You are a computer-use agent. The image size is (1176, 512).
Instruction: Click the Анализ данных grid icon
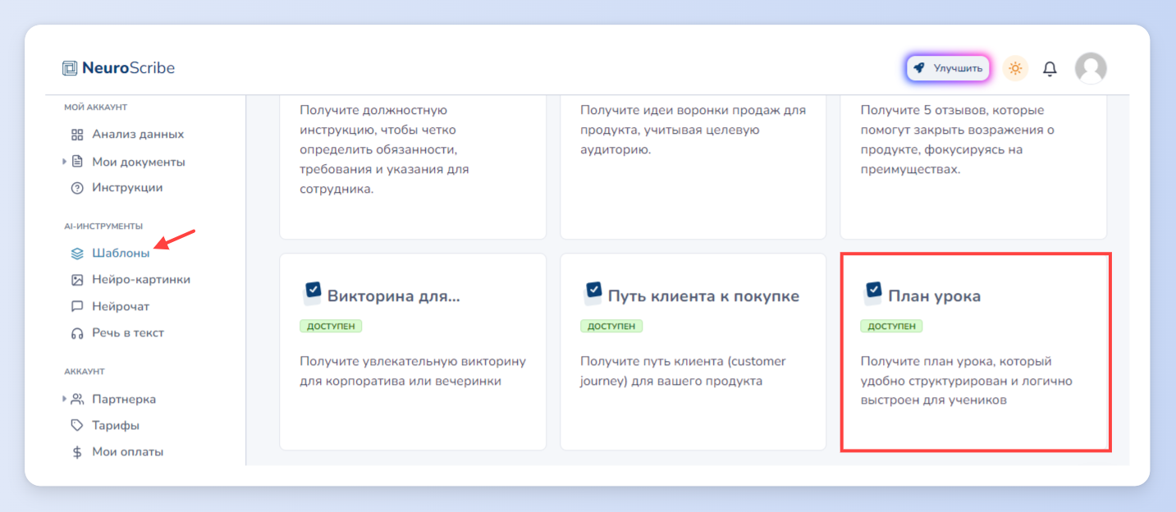pyautogui.click(x=77, y=135)
